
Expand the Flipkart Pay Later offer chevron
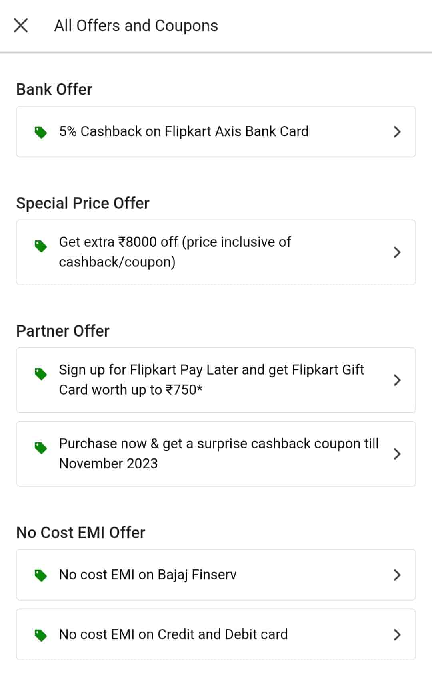coord(397,380)
